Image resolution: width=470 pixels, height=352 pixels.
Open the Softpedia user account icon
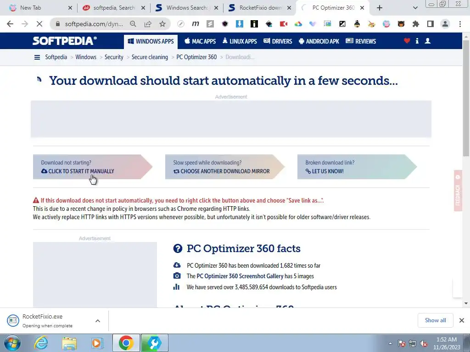pos(428,41)
